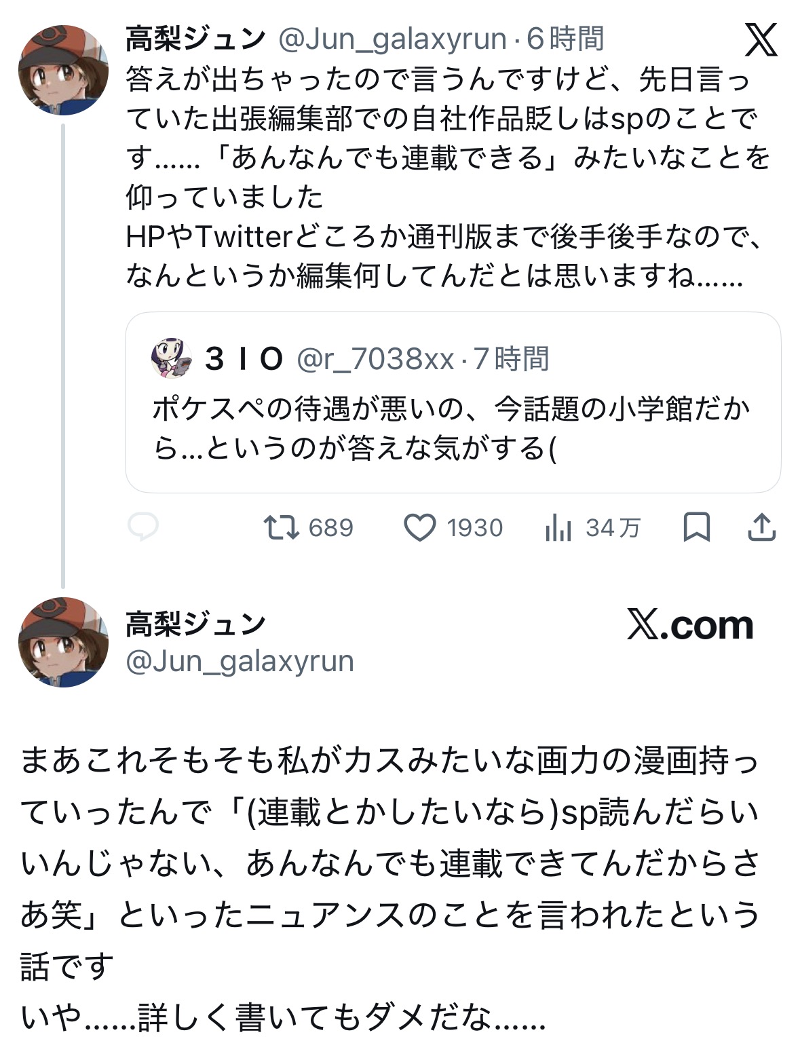
Task: Repost the tweet using the retweet icon
Action: [281, 527]
